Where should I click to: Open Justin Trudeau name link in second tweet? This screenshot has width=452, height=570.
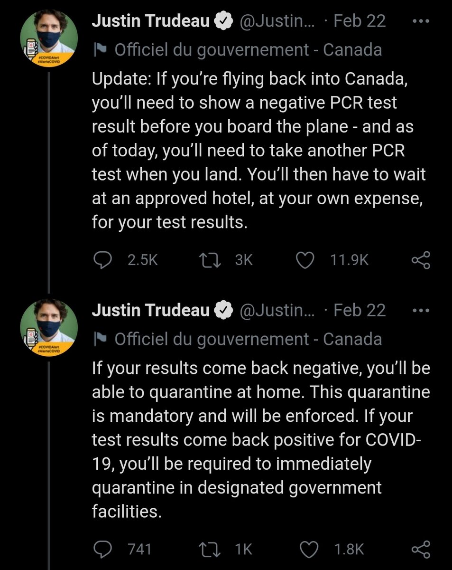pyautogui.click(x=150, y=311)
